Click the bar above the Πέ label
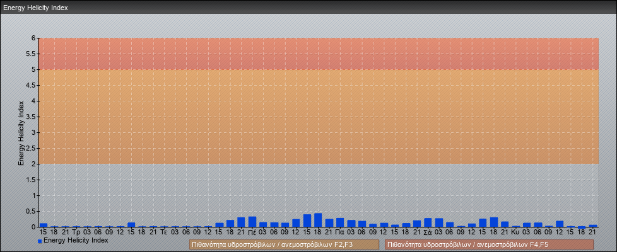Screen dimensions: 617x252 (x=252, y=222)
